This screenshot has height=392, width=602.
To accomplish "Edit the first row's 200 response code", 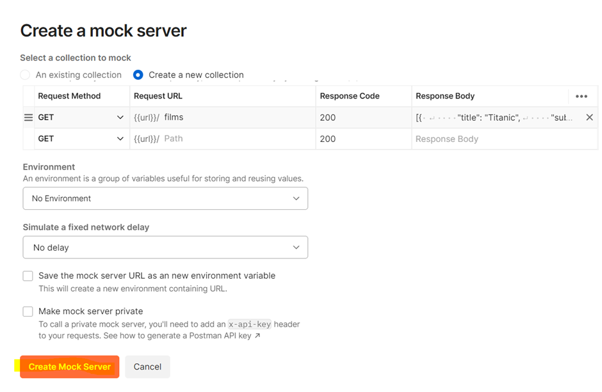I will click(x=363, y=118).
